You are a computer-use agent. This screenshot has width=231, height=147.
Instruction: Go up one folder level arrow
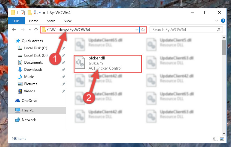pos(36,30)
